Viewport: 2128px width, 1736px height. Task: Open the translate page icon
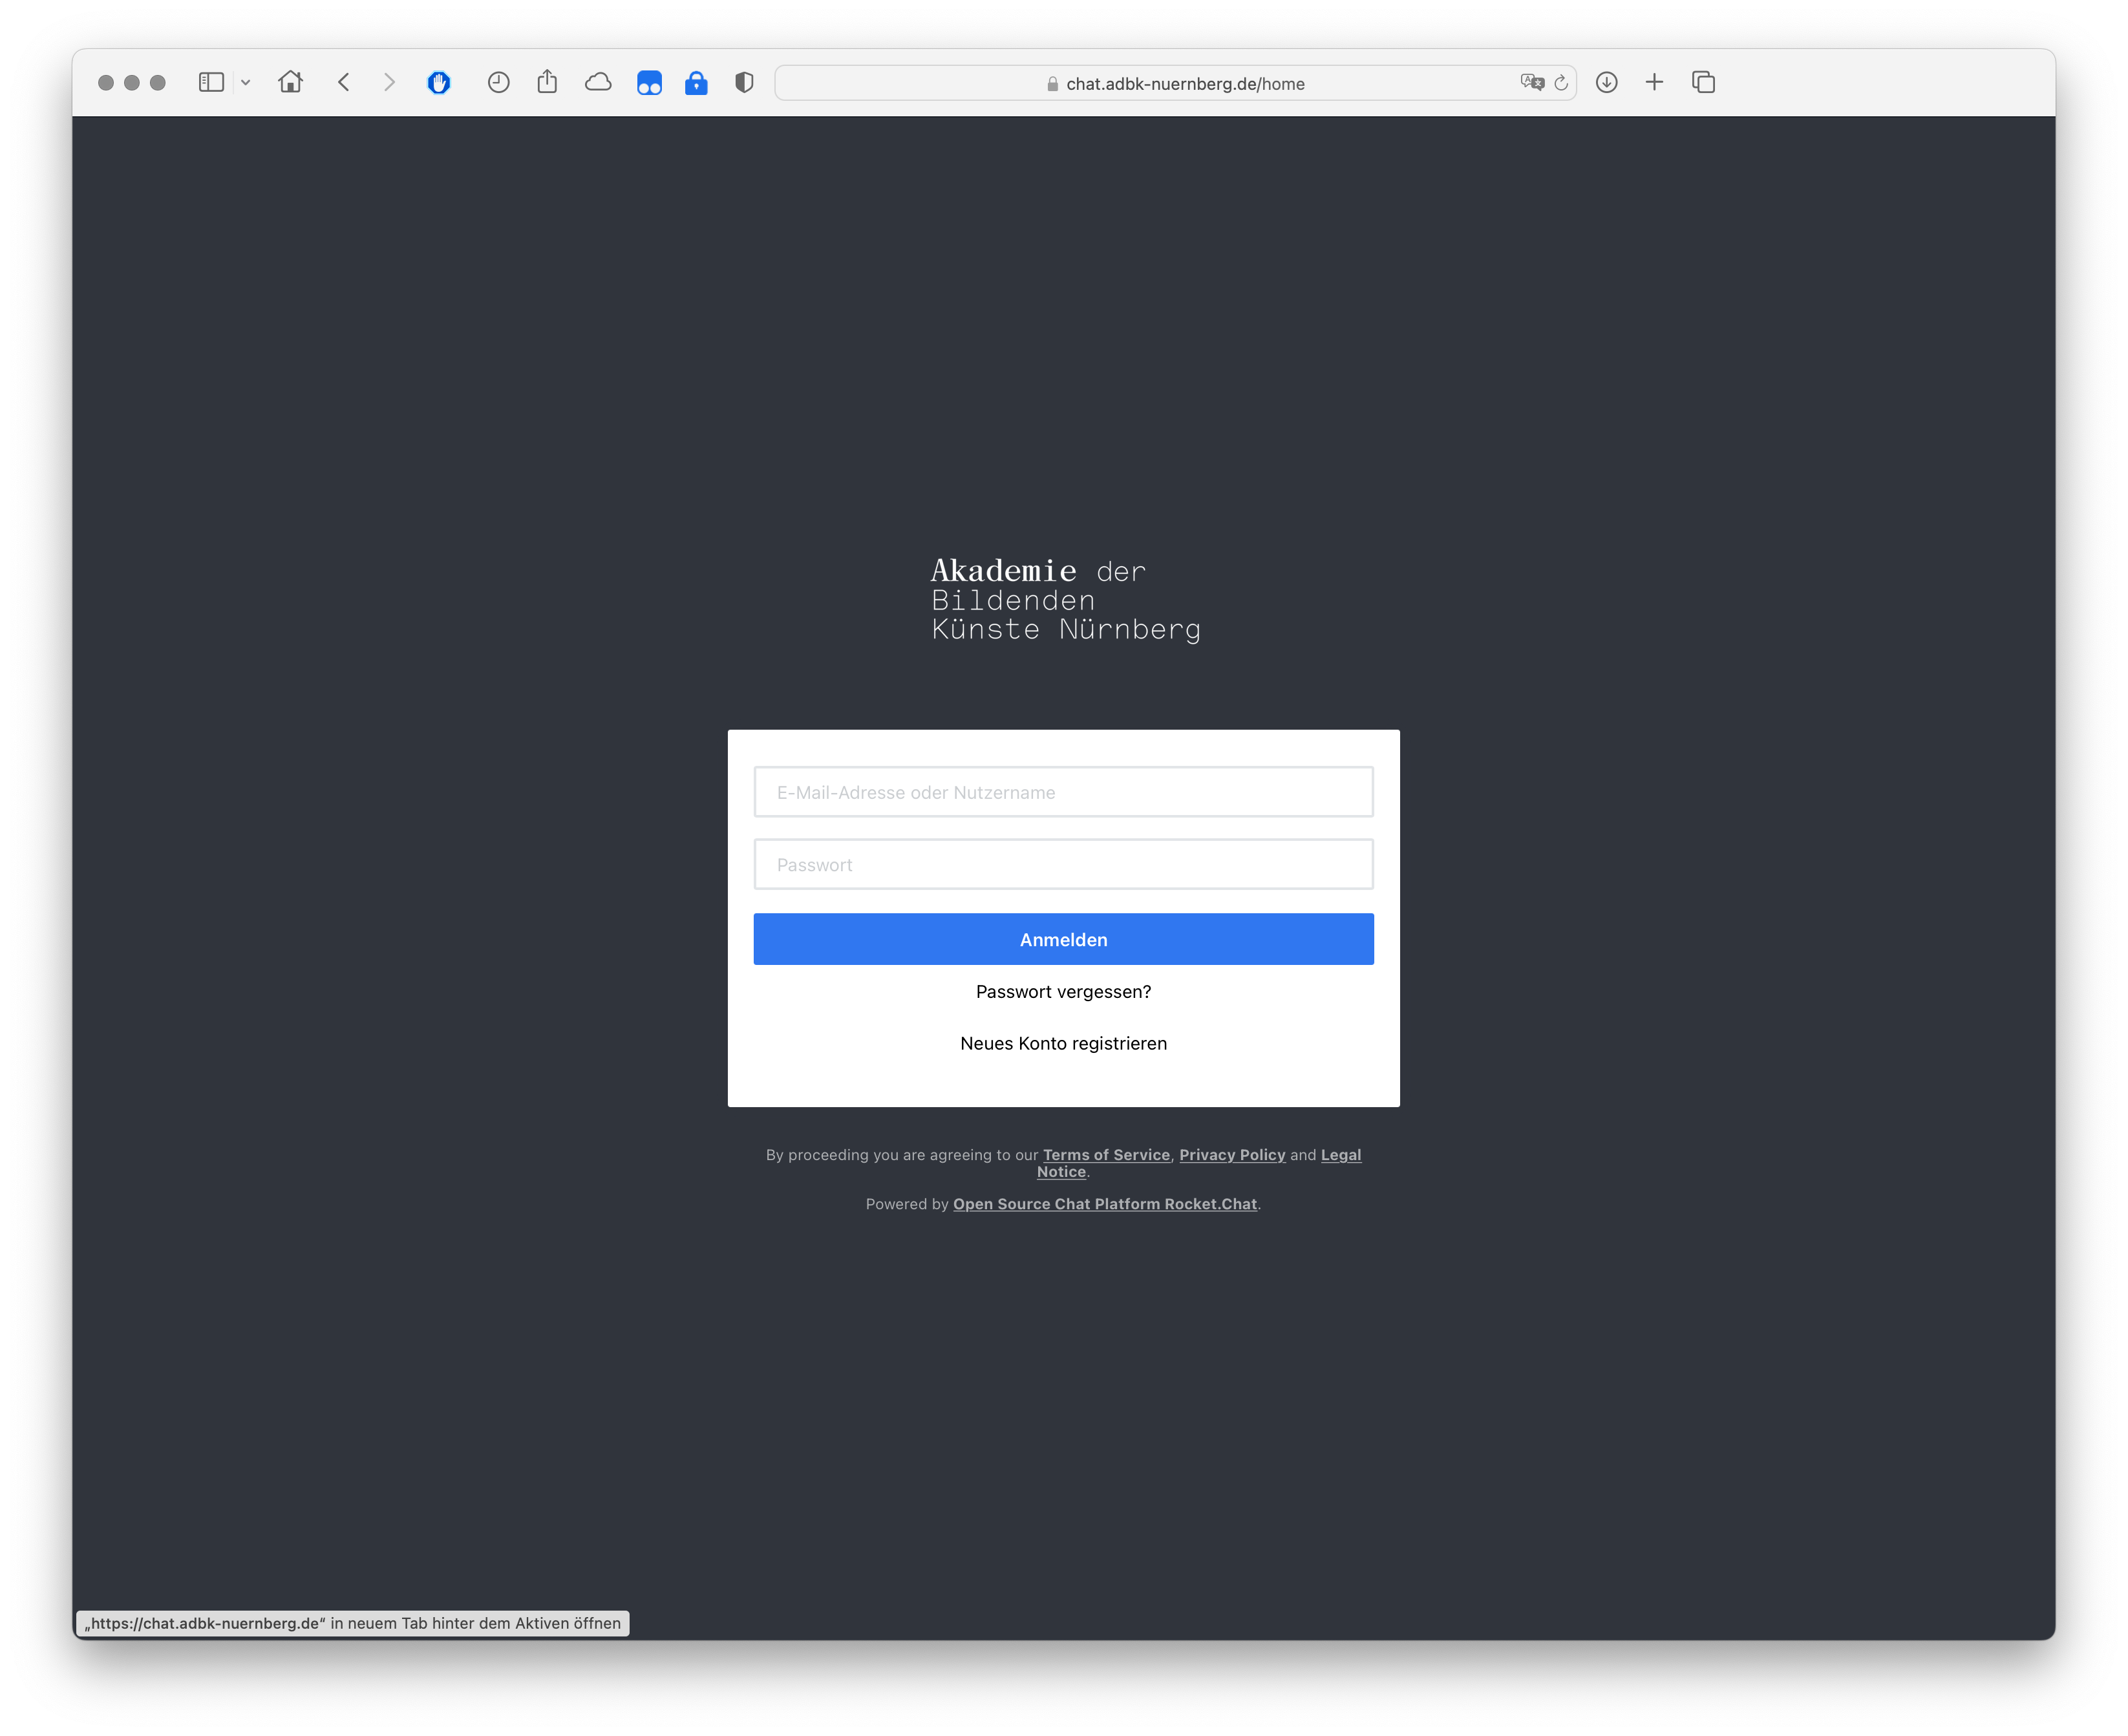[x=1532, y=83]
